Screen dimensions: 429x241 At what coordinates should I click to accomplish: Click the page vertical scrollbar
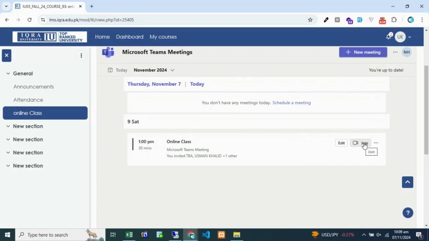(426, 109)
